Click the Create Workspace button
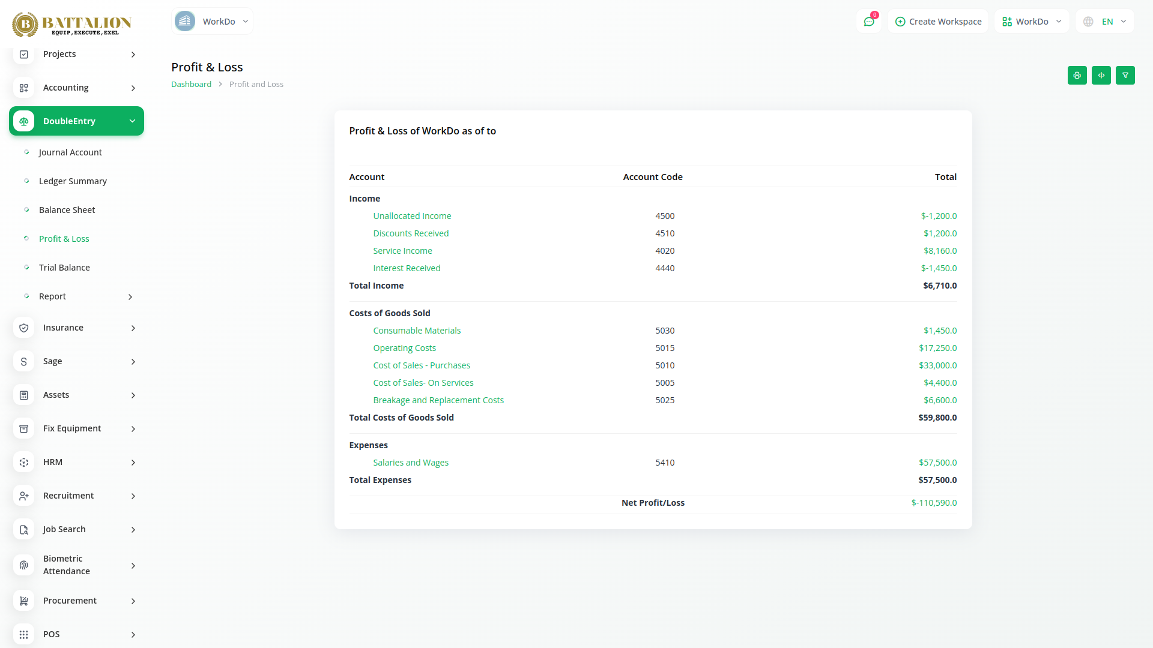Viewport: 1153px width, 648px height. 938,22
